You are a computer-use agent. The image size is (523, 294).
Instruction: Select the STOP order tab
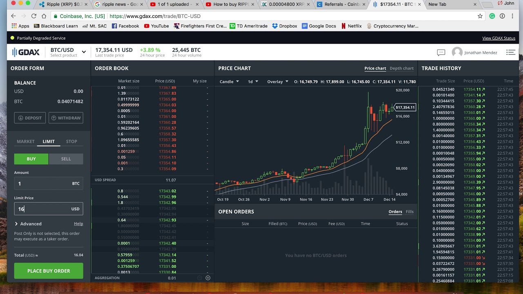[x=72, y=141]
